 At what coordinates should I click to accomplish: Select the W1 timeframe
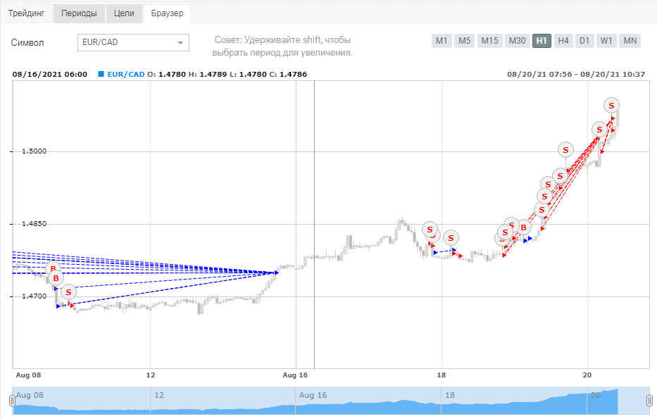(x=606, y=41)
